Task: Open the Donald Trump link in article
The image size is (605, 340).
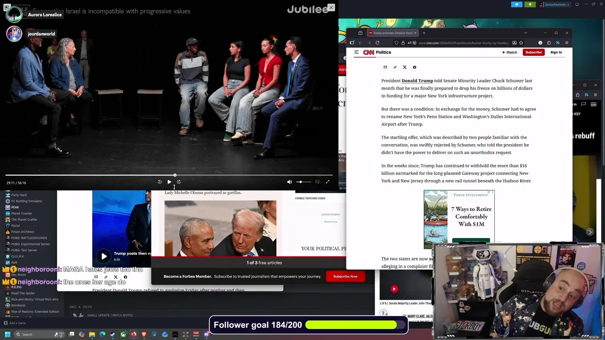Action: point(417,81)
